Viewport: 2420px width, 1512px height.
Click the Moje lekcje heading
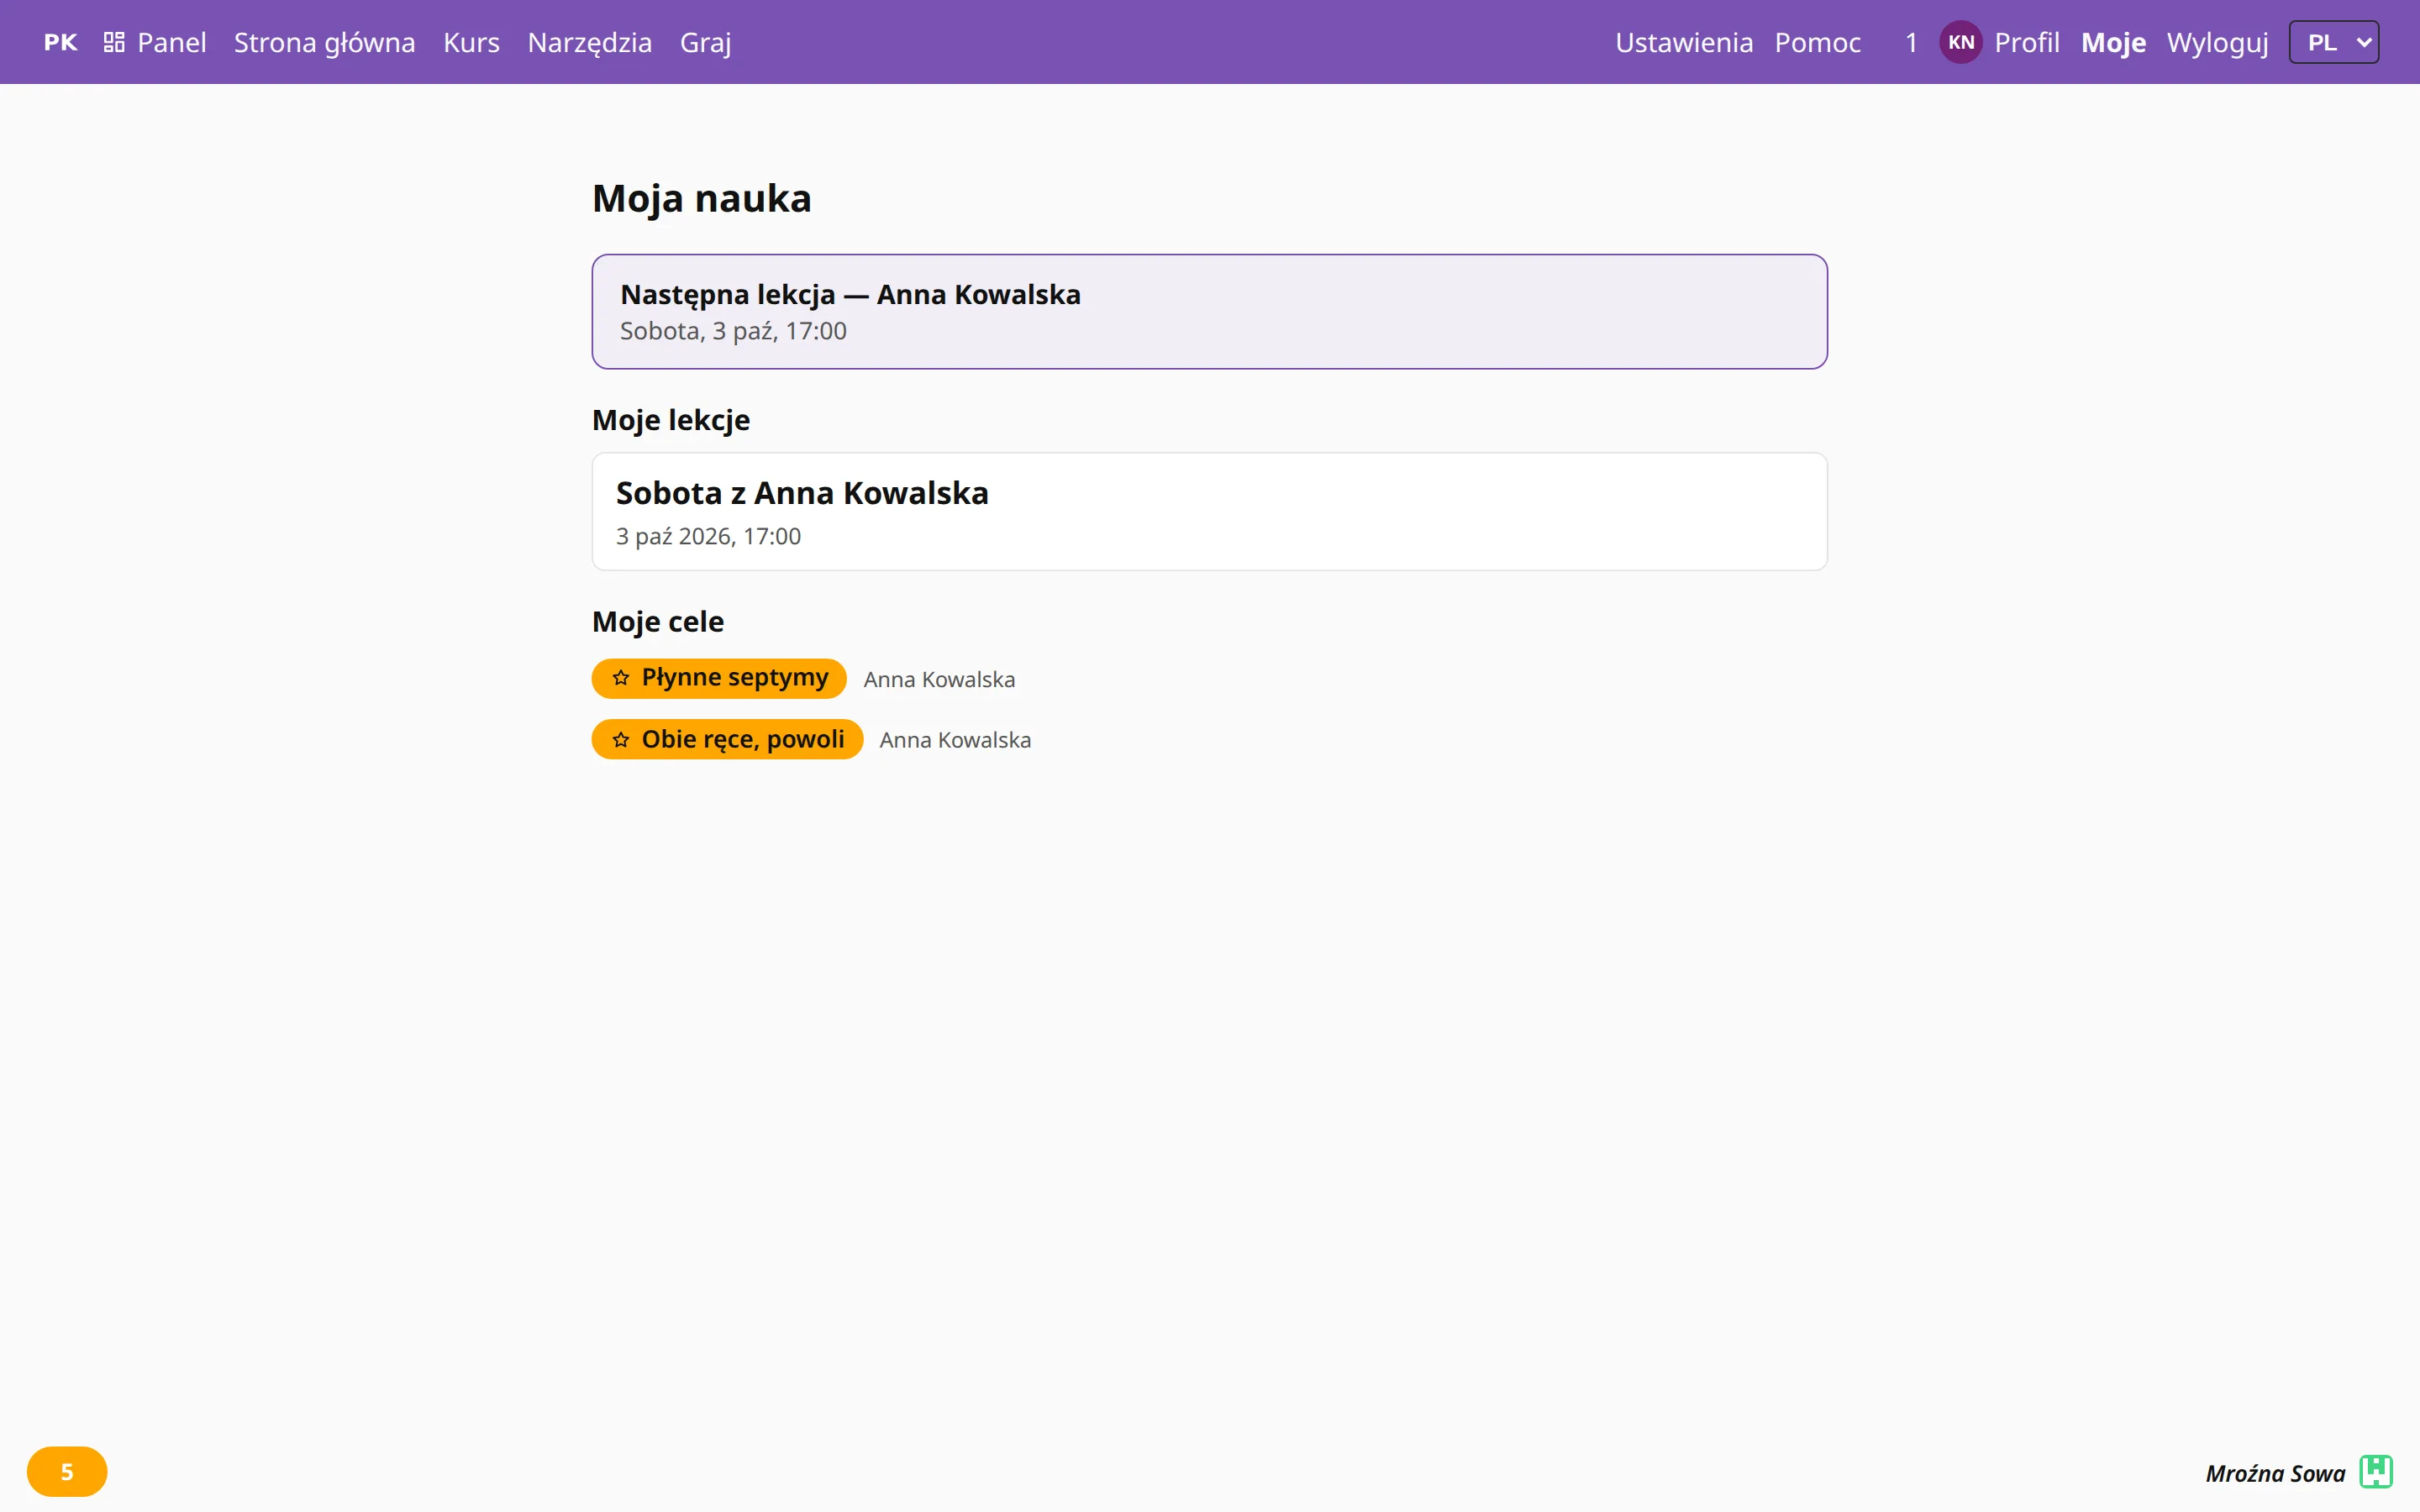pyautogui.click(x=670, y=420)
